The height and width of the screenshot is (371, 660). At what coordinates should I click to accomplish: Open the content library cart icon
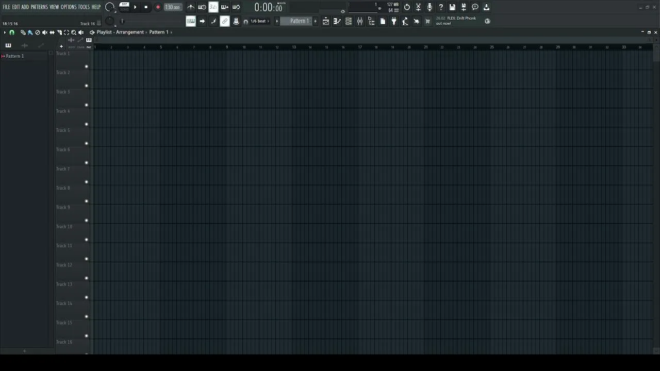coord(428,21)
